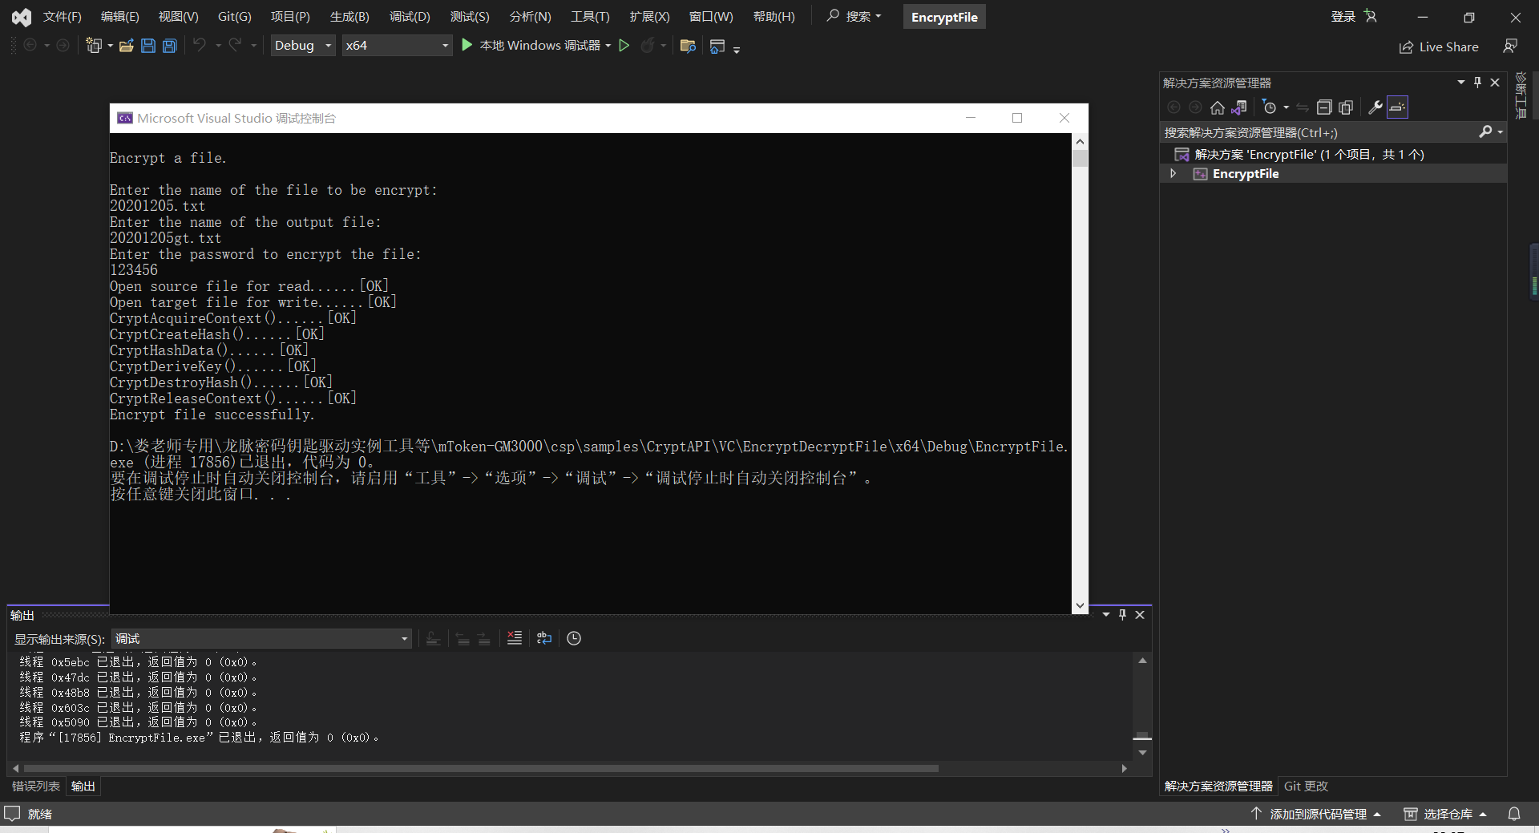
Task: Click the status bar message icon
Action: 12,814
